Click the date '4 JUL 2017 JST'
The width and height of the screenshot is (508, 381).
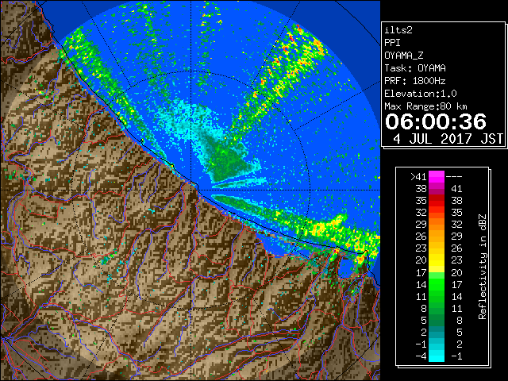[x=448, y=139]
